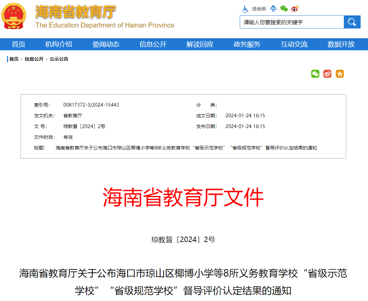The image size is (368, 301).
Task: Click into the keyword search input field
Action: pos(291,22)
